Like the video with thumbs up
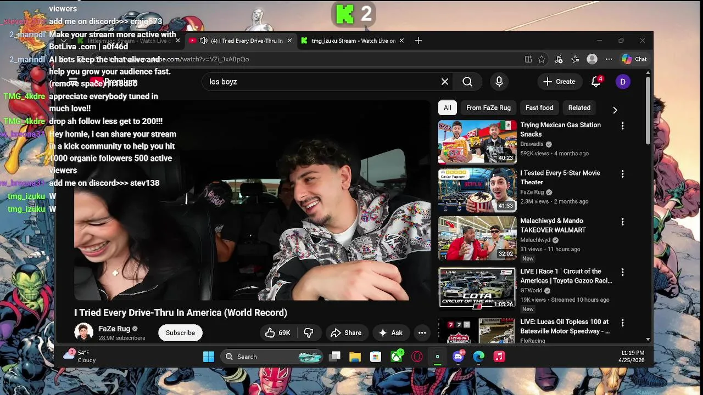The height and width of the screenshot is (395, 703). pos(278,332)
